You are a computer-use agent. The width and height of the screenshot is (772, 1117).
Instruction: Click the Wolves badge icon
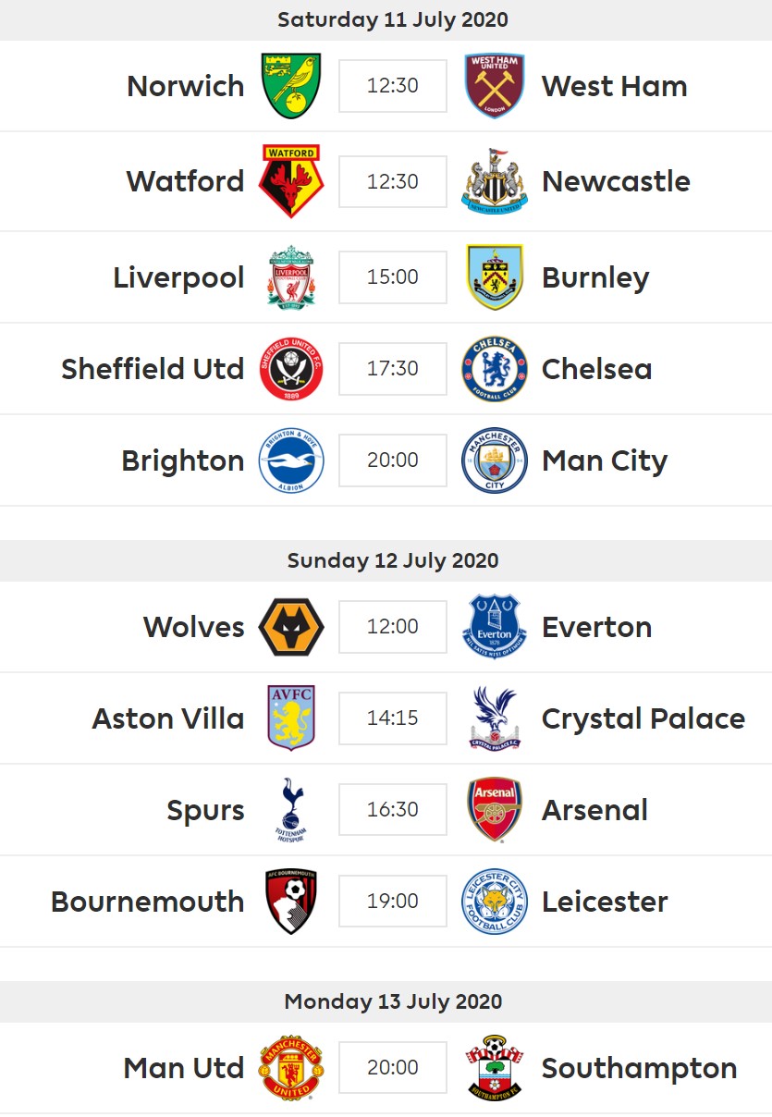coord(291,626)
